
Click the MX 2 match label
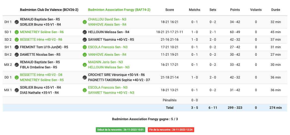pos(8,65)
